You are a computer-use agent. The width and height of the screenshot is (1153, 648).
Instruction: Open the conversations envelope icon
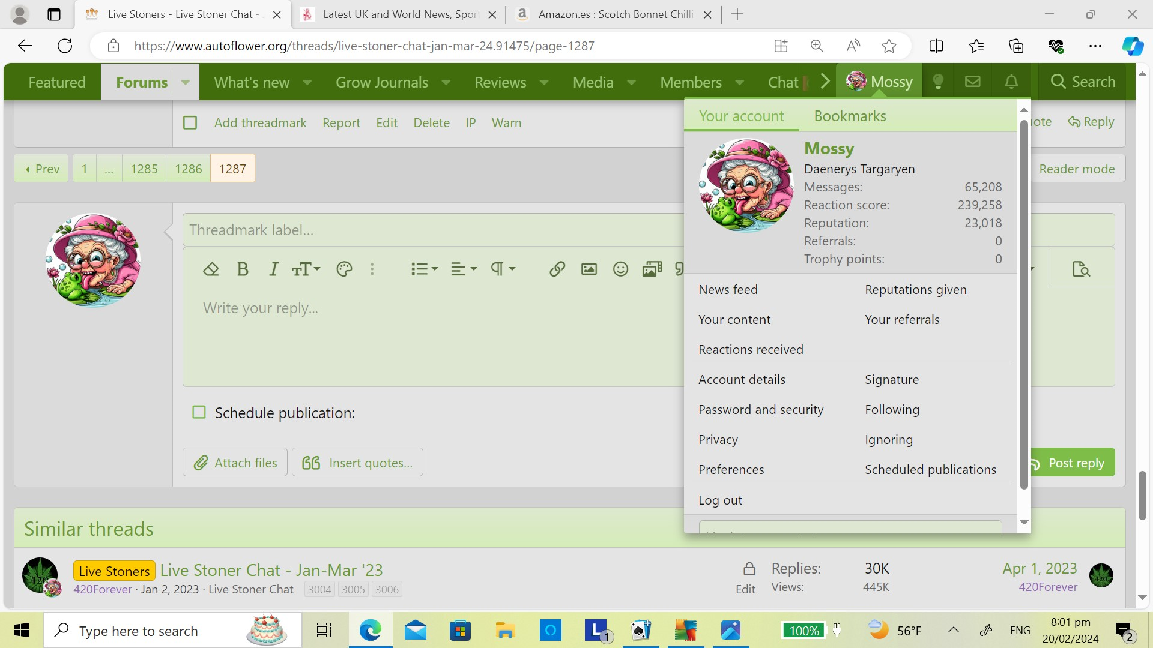973,82
